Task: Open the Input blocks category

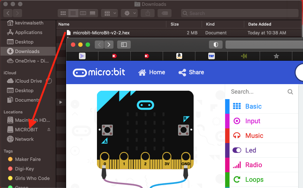Action: tap(252, 121)
